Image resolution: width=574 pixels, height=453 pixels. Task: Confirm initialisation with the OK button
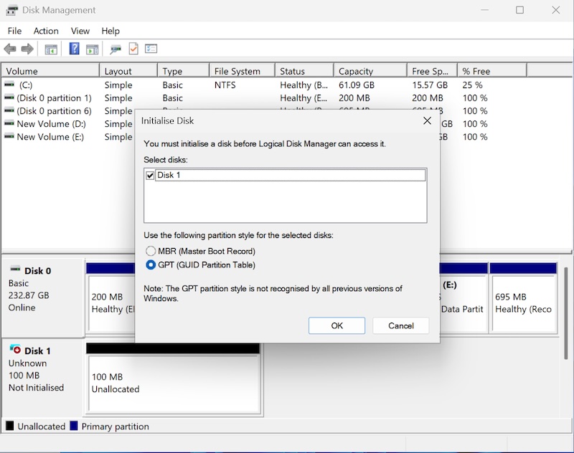pyautogui.click(x=337, y=325)
